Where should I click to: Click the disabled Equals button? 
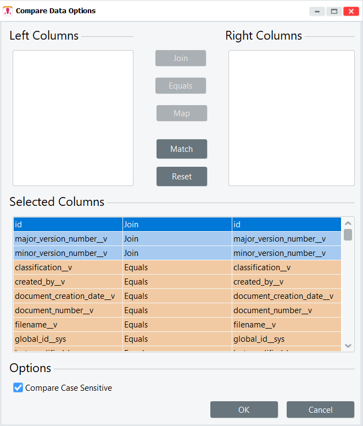[x=181, y=86]
